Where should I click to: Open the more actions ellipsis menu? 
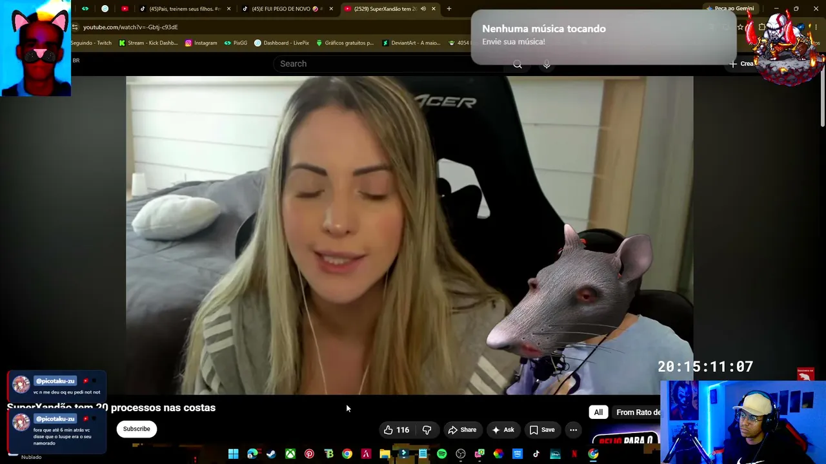573,430
